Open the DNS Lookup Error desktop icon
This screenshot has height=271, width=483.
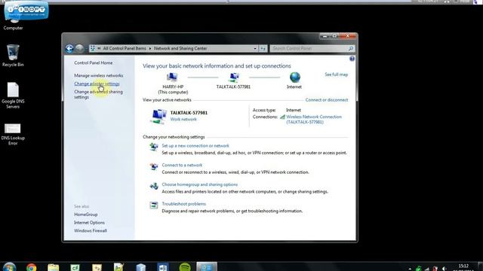point(13,134)
